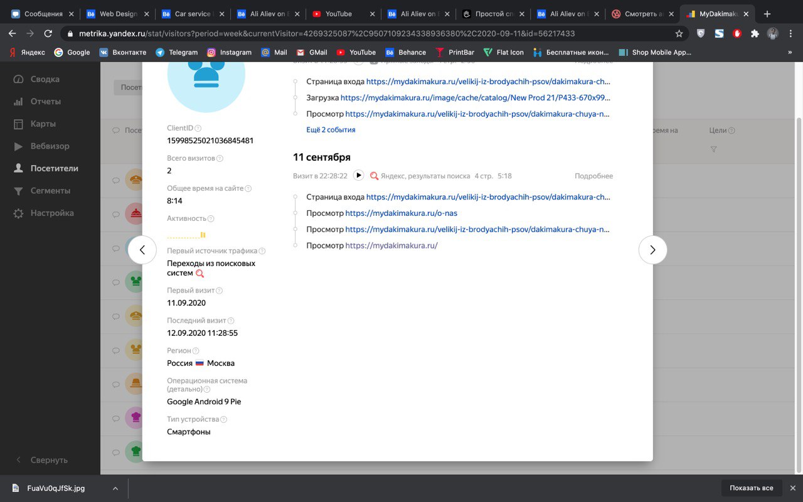Image resolution: width=803 pixels, height=502 pixels.
Task: Click the Цели filter funnel icon
Action: [x=713, y=149]
